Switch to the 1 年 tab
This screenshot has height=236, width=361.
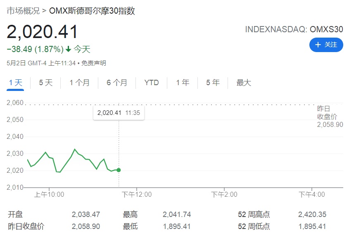(x=183, y=83)
